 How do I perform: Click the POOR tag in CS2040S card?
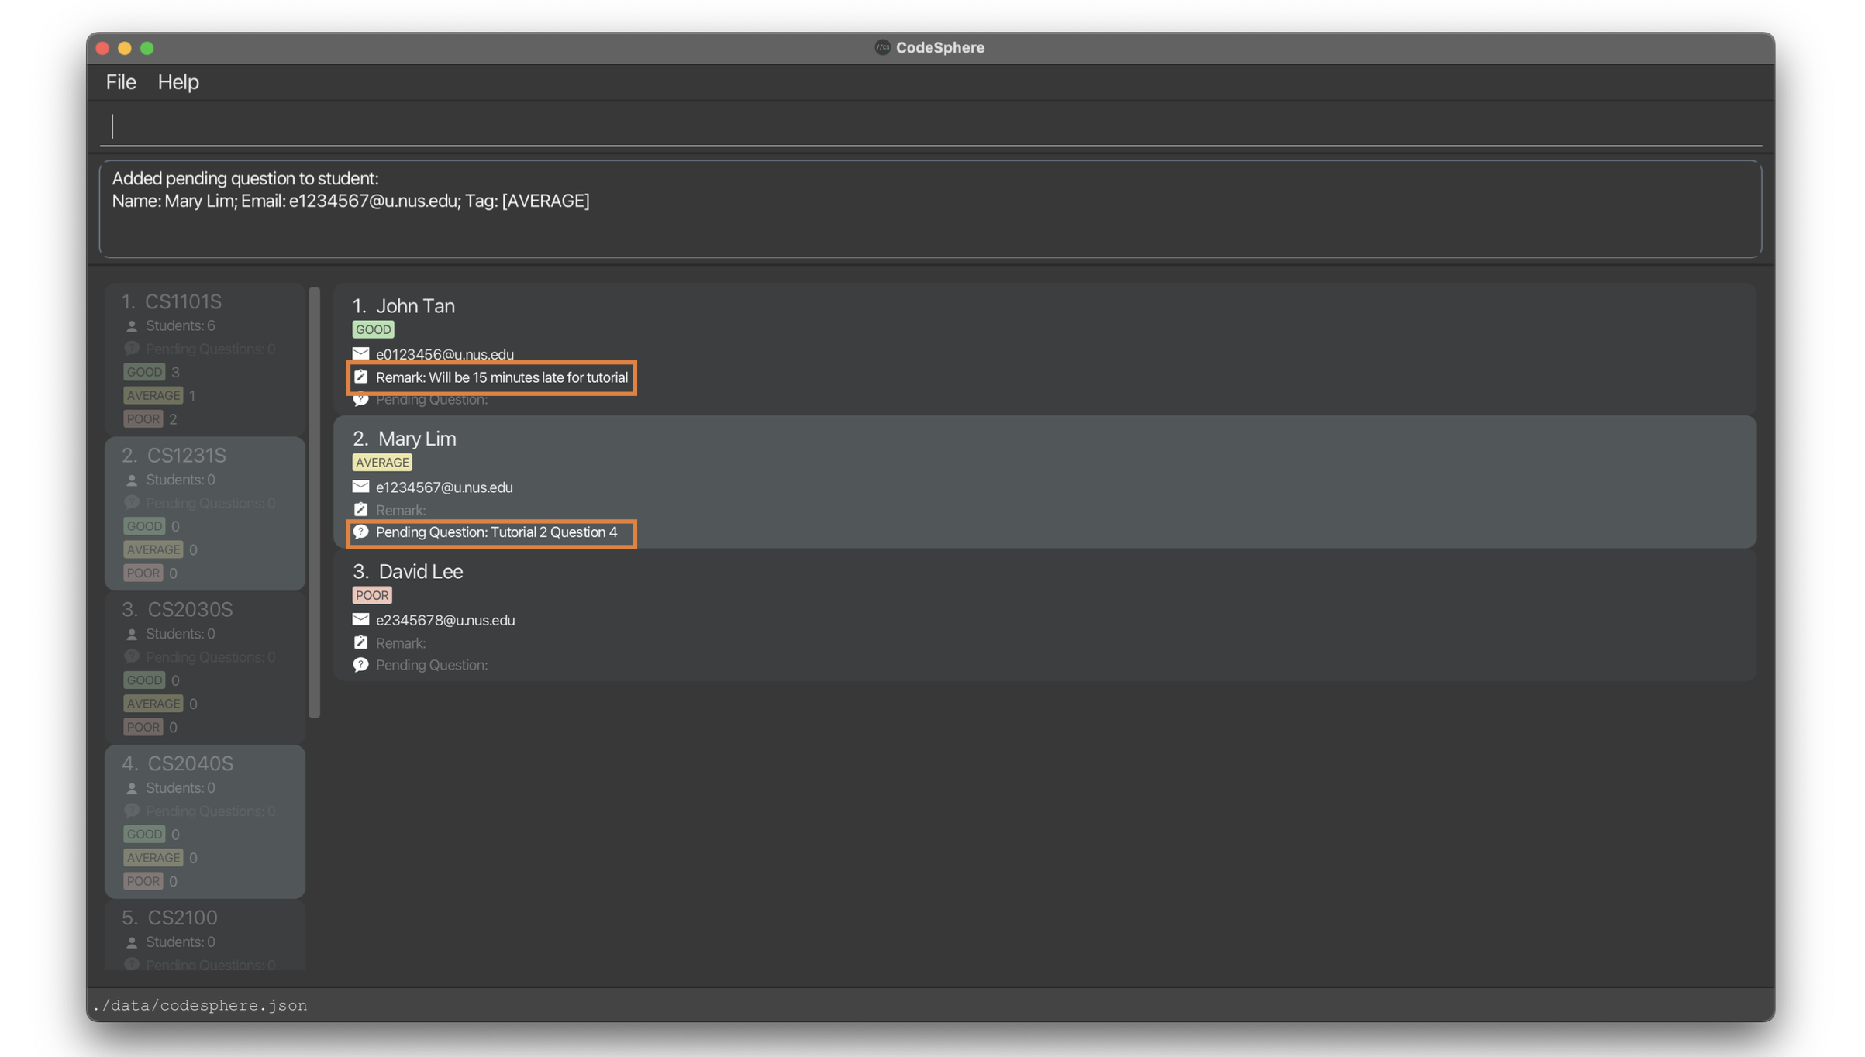coord(143,881)
